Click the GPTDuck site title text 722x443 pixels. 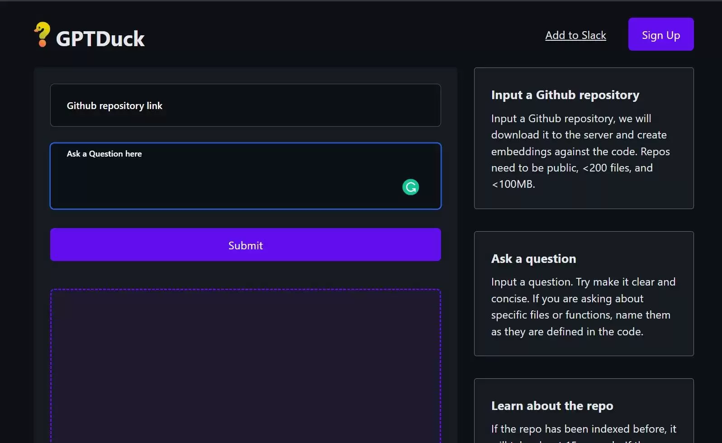(100, 39)
